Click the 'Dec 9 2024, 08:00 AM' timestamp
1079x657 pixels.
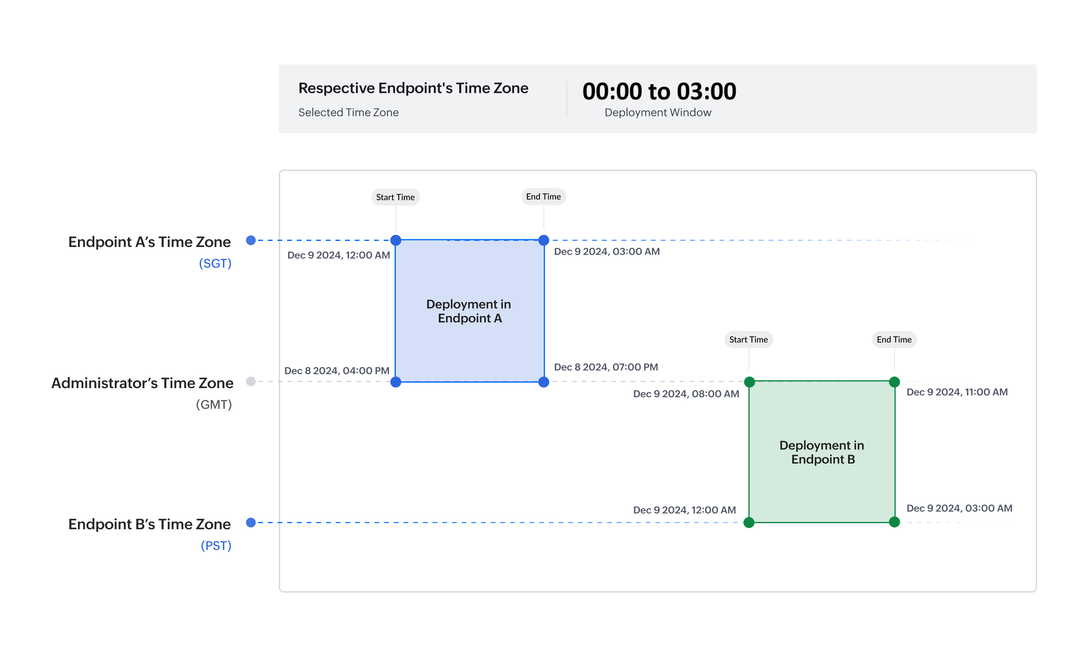686,394
